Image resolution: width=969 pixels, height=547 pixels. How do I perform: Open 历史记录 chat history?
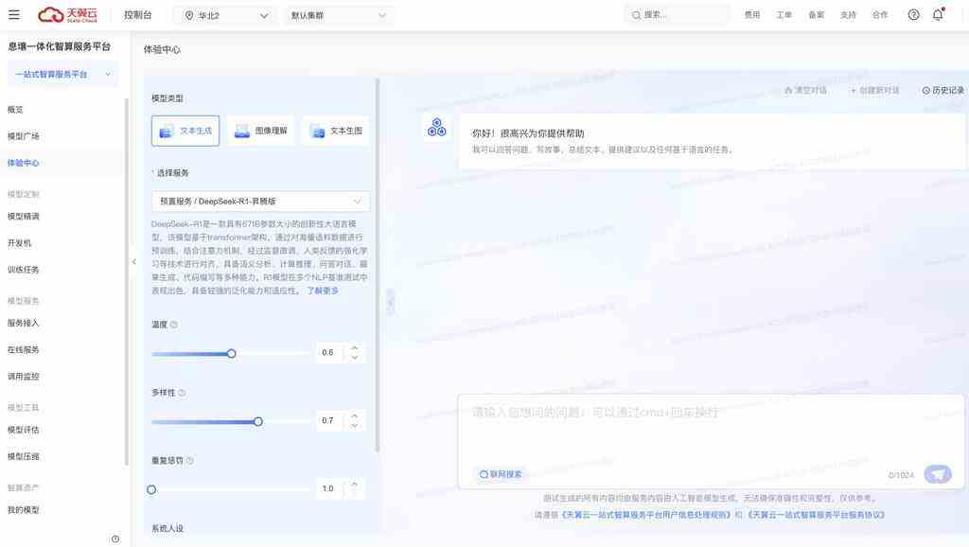943,90
